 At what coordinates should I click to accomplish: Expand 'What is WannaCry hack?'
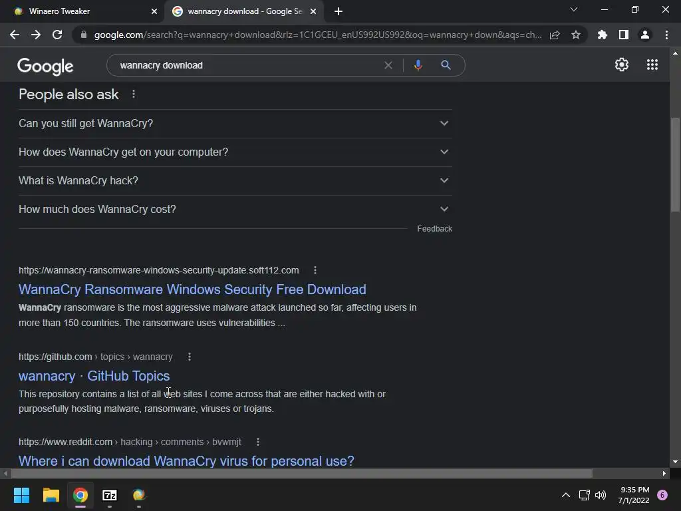pyautogui.click(x=235, y=181)
